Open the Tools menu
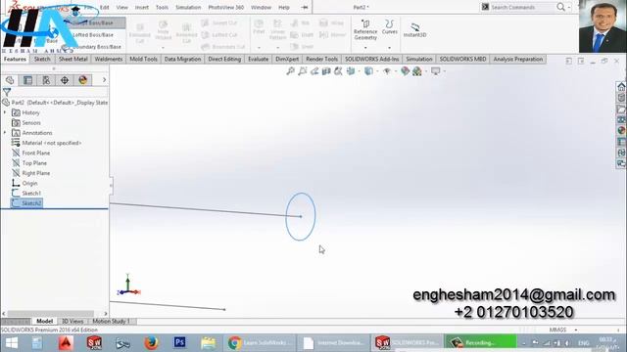This screenshot has width=627, height=352. tap(162, 7)
